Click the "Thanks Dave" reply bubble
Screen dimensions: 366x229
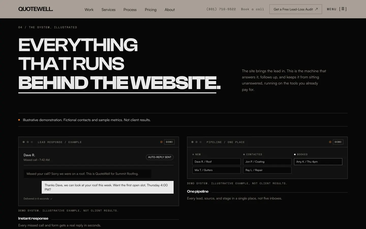click(x=108, y=187)
